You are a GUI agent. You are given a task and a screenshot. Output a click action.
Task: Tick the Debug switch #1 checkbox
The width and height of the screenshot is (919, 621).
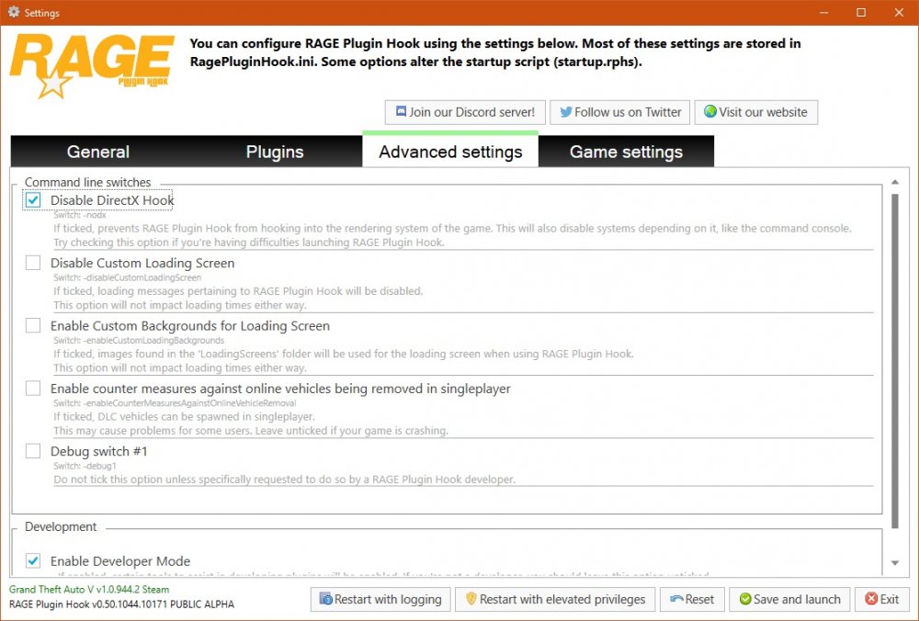coord(33,450)
